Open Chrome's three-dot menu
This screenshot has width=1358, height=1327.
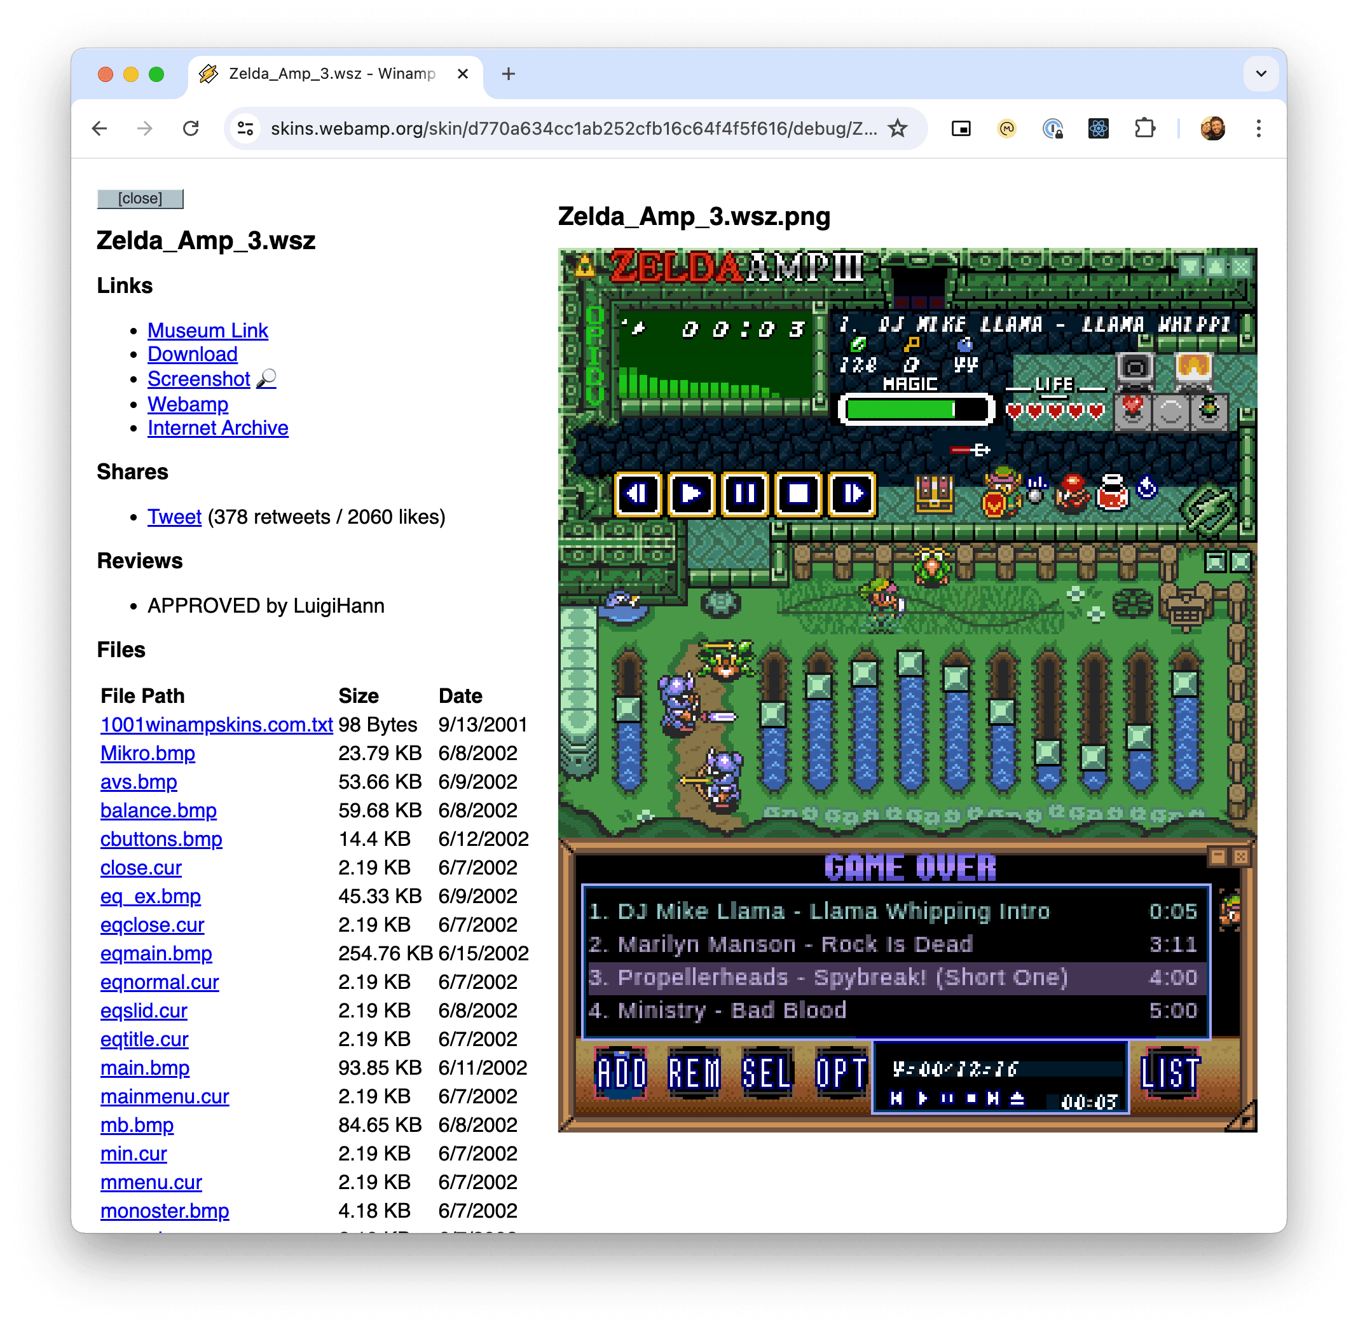(1258, 128)
